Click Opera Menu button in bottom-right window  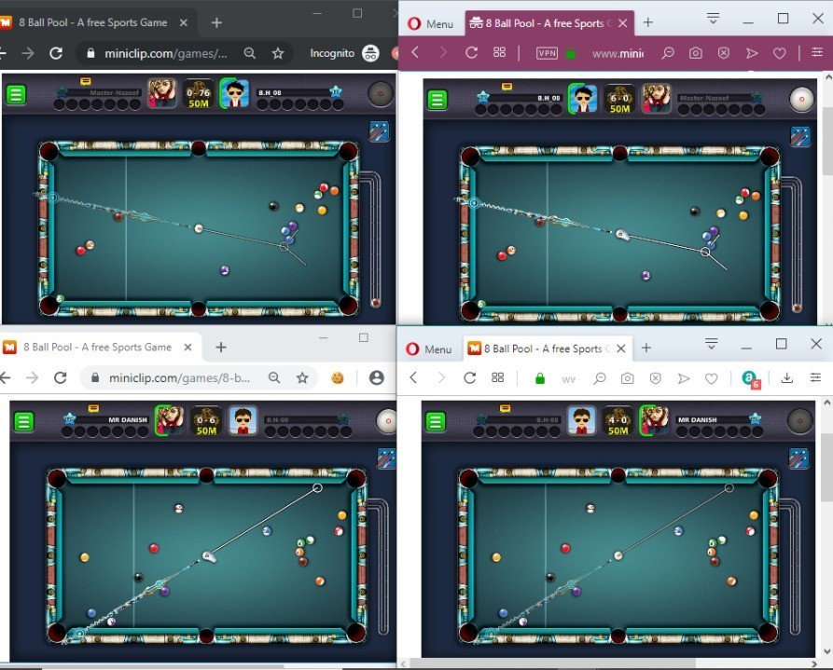(x=429, y=349)
